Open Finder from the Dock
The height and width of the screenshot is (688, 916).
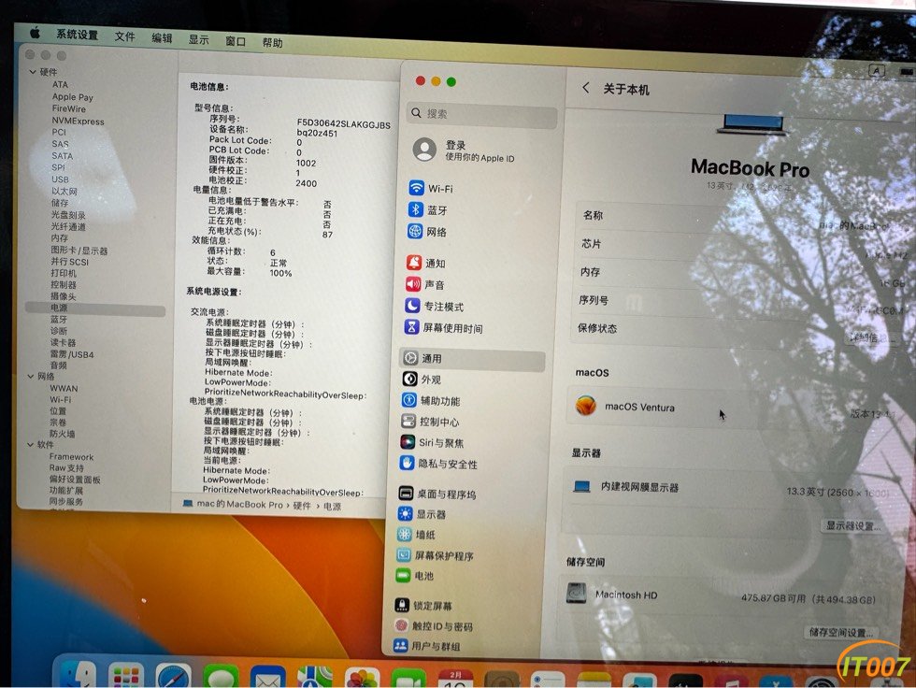tap(79, 676)
